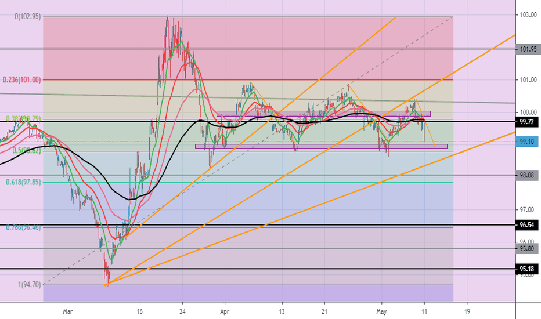Screen dimensions: 541x319
Task: Click the blue 99.10 current price label
Action: coord(527,142)
